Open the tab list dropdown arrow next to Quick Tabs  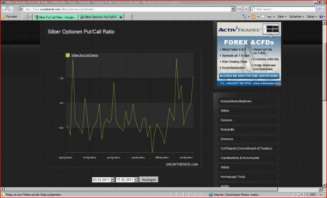30,17
